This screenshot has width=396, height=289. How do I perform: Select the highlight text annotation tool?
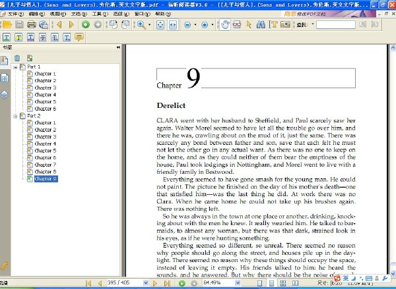click(18, 38)
